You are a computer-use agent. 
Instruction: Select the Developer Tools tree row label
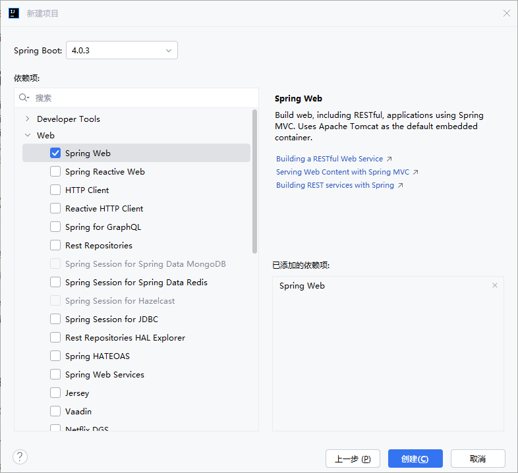[69, 119]
